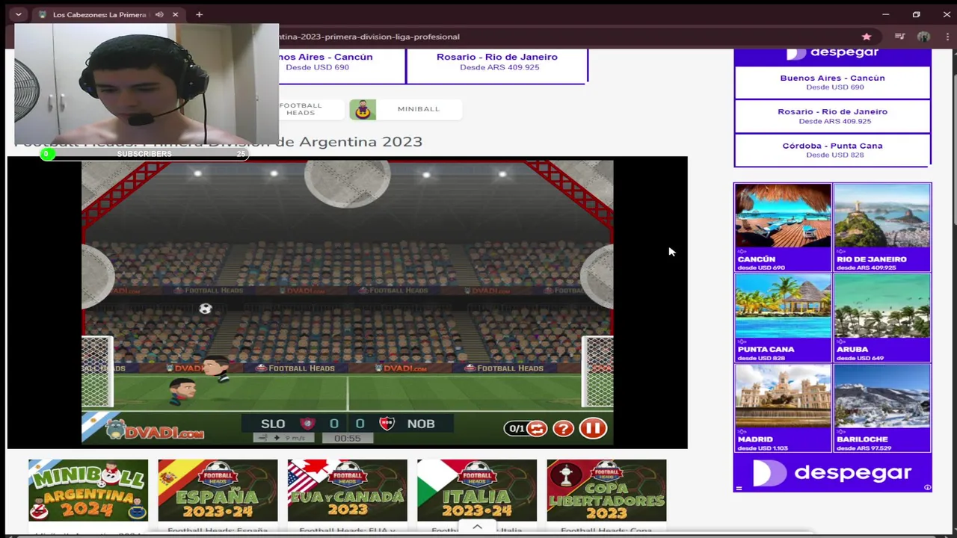Image resolution: width=957 pixels, height=538 pixels.
Task: Open Football Heads EUA y Canadá 2023 thumbnail
Action: [x=348, y=490]
